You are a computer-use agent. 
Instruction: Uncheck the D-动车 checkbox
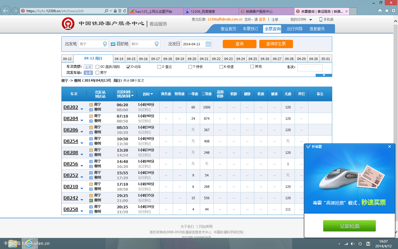[128, 67]
